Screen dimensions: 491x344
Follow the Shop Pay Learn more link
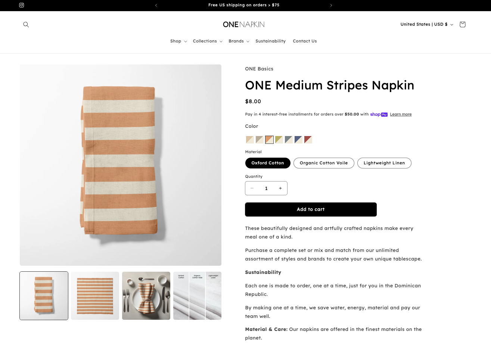(x=401, y=114)
